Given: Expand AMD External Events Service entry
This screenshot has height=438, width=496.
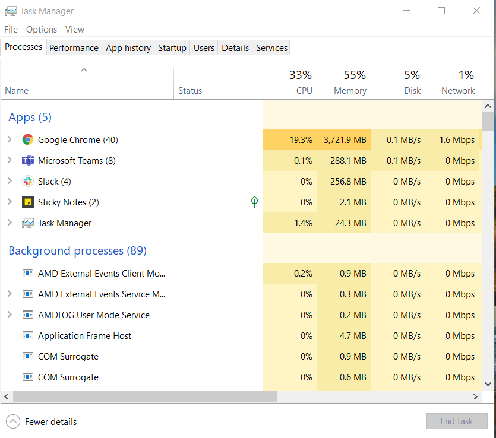Looking at the screenshot, I should tap(10, 294).
